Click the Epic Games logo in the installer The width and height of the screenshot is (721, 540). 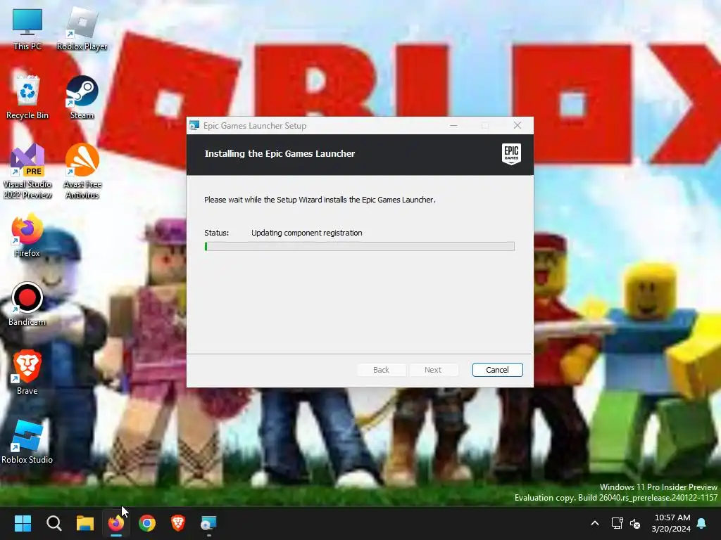pyautogui.click(x=511, y=154)
